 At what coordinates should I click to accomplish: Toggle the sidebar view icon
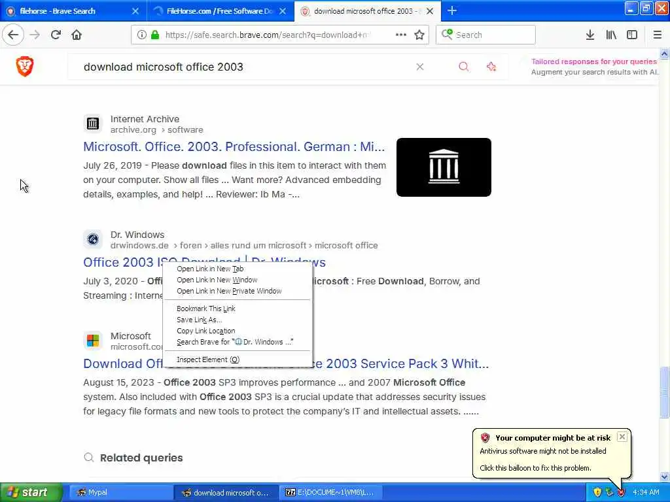(631, 35)
